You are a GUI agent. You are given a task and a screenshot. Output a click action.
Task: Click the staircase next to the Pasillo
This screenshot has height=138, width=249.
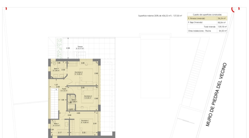pyautogui.click(x=55, y=103)
